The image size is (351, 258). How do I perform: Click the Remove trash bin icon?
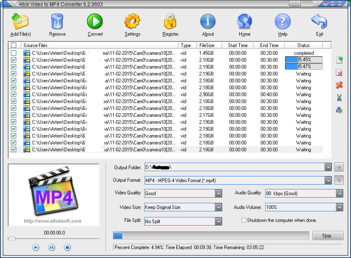[x=57, y=22]
